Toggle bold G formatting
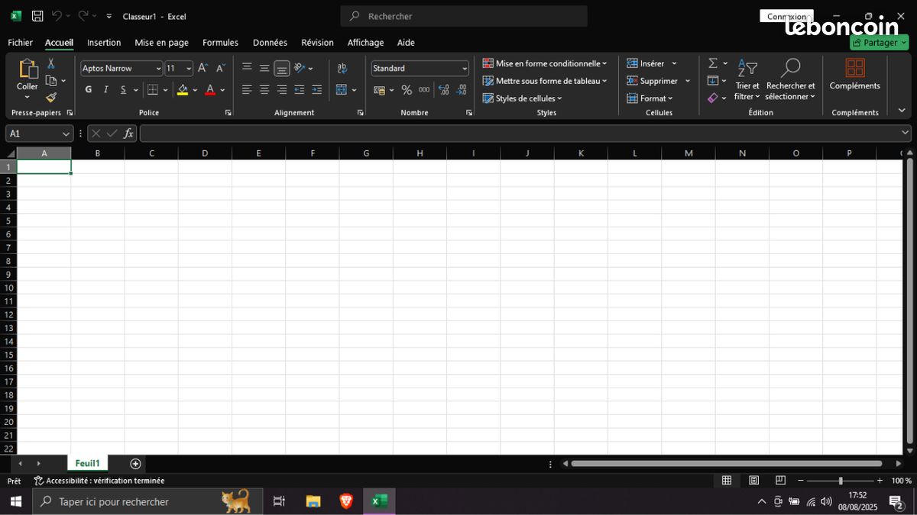 tap(89, 90)
